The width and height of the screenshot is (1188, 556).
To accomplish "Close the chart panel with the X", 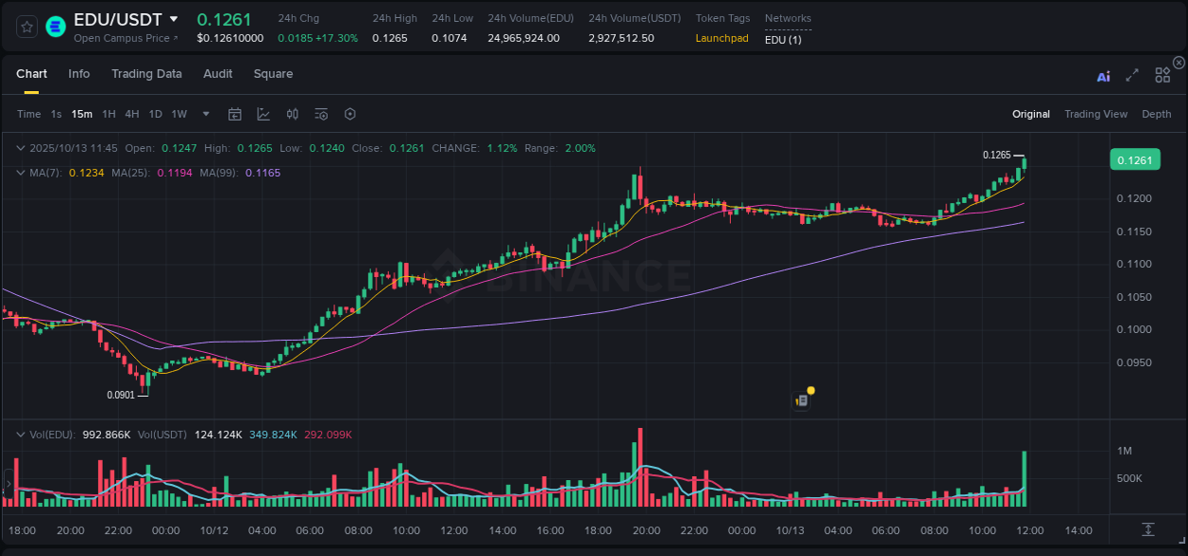I will tap(1178, 63).
